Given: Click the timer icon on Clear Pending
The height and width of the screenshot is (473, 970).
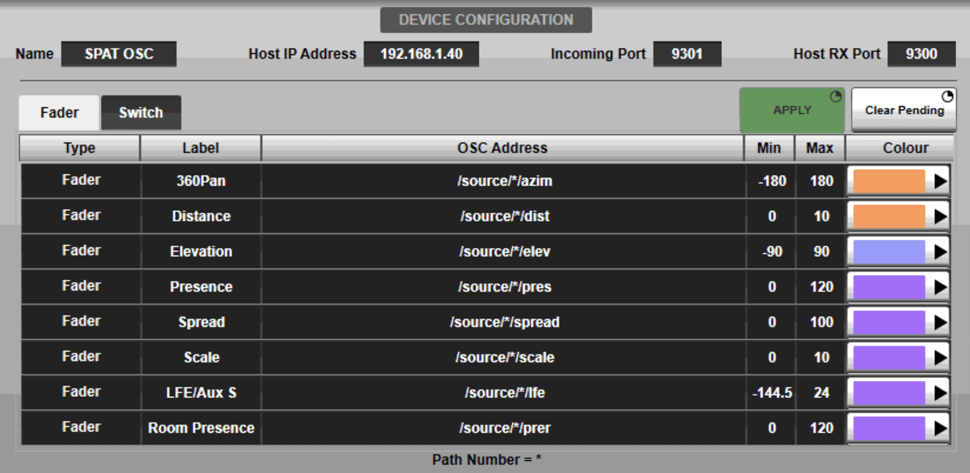Looking at the screenshot, I should coord(947,97).
